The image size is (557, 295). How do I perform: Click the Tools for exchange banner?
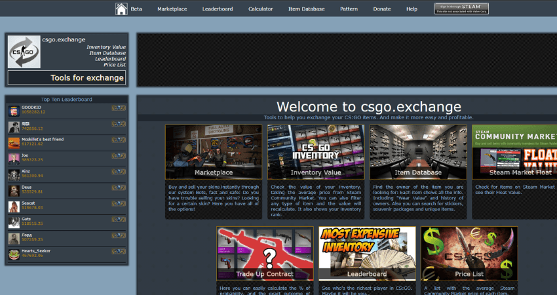click(67, 78)
